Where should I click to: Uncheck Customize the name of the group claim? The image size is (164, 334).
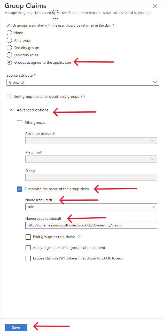(x=20, y=189)
